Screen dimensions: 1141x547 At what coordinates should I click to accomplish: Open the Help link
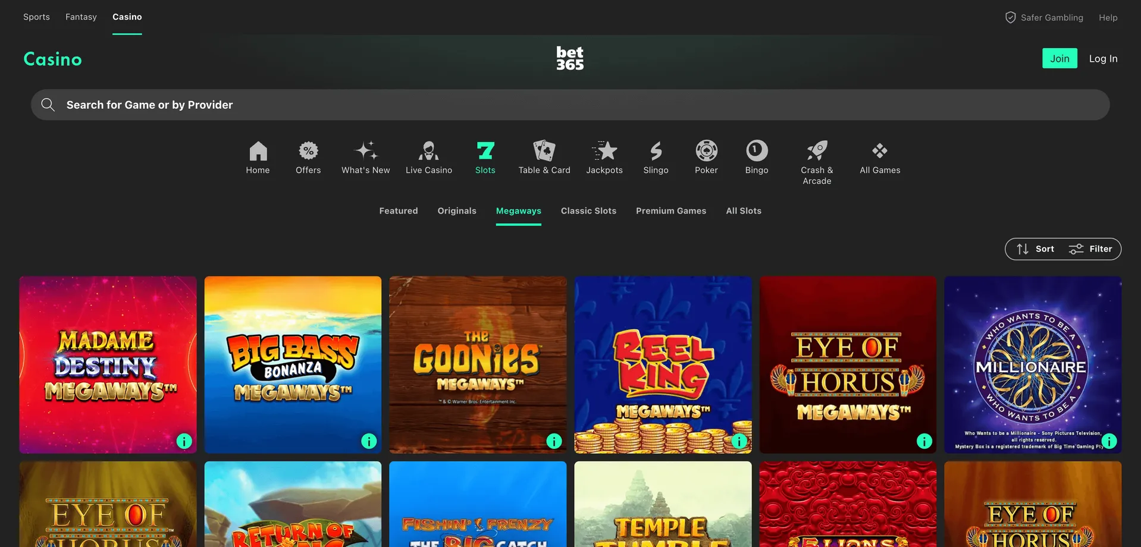click(x=1108, y=18)
